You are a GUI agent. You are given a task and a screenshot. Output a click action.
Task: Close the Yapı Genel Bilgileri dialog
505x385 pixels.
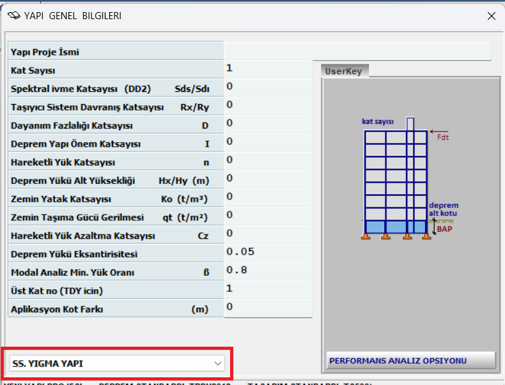491,16
